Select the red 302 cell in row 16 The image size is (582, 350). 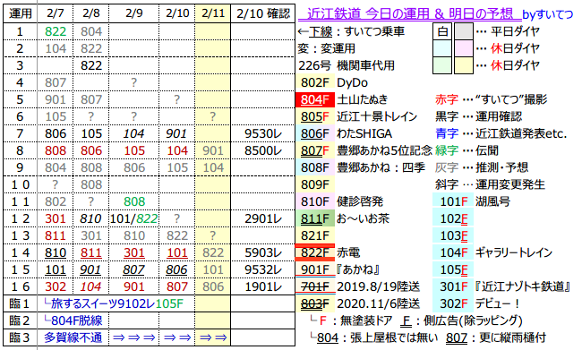click(56, 287)
